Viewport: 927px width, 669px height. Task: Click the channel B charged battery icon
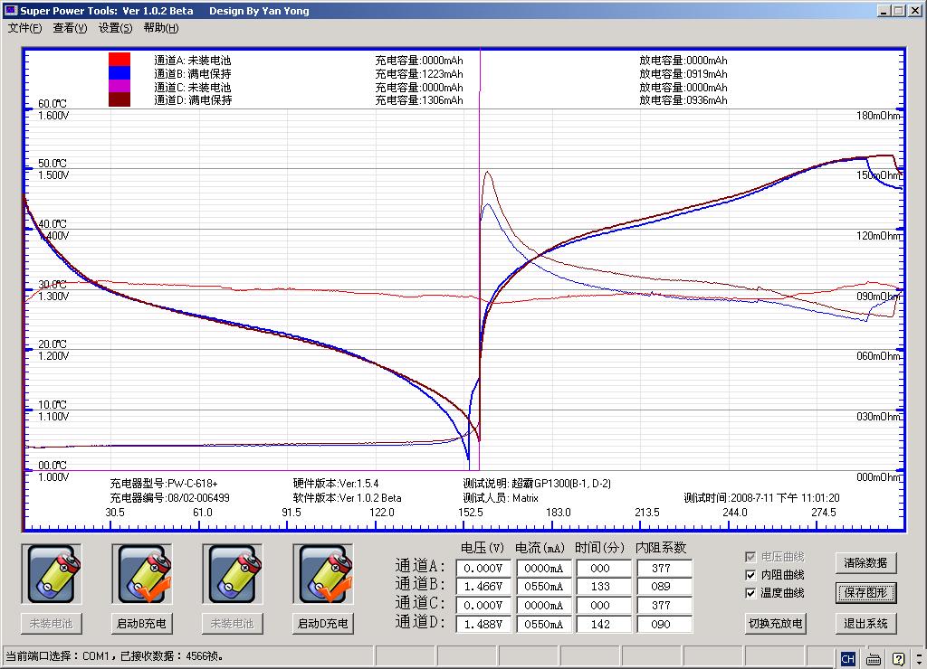(142, 574)
